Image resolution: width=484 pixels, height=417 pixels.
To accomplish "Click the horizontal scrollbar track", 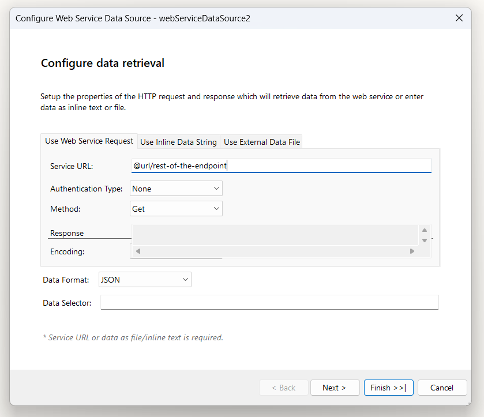I will 275,251.
